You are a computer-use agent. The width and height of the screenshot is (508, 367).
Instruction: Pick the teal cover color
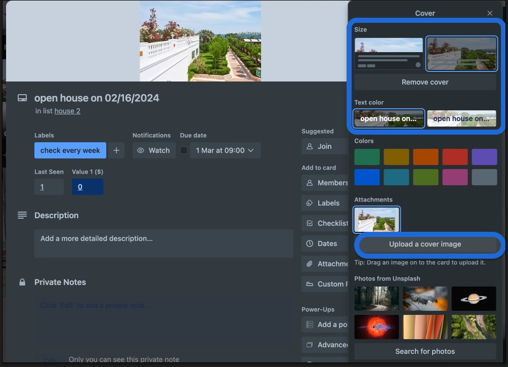coord(396,177)
